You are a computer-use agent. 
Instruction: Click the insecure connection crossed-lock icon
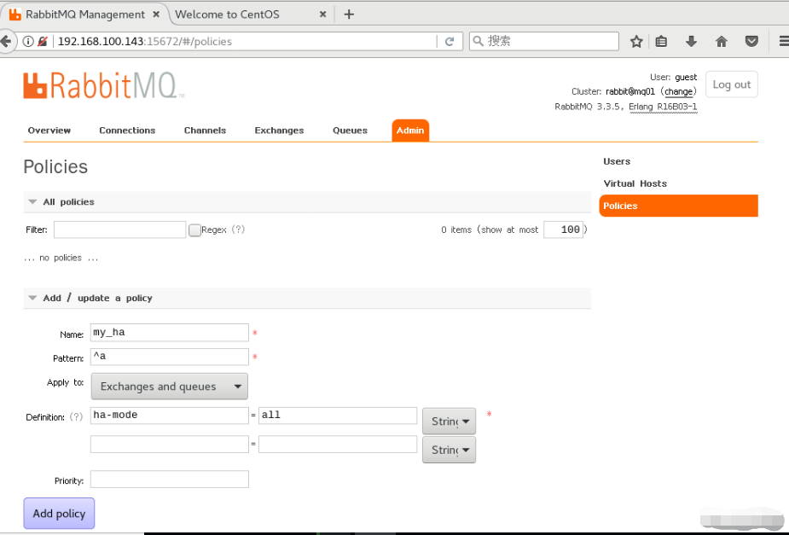tap(44, 41)
